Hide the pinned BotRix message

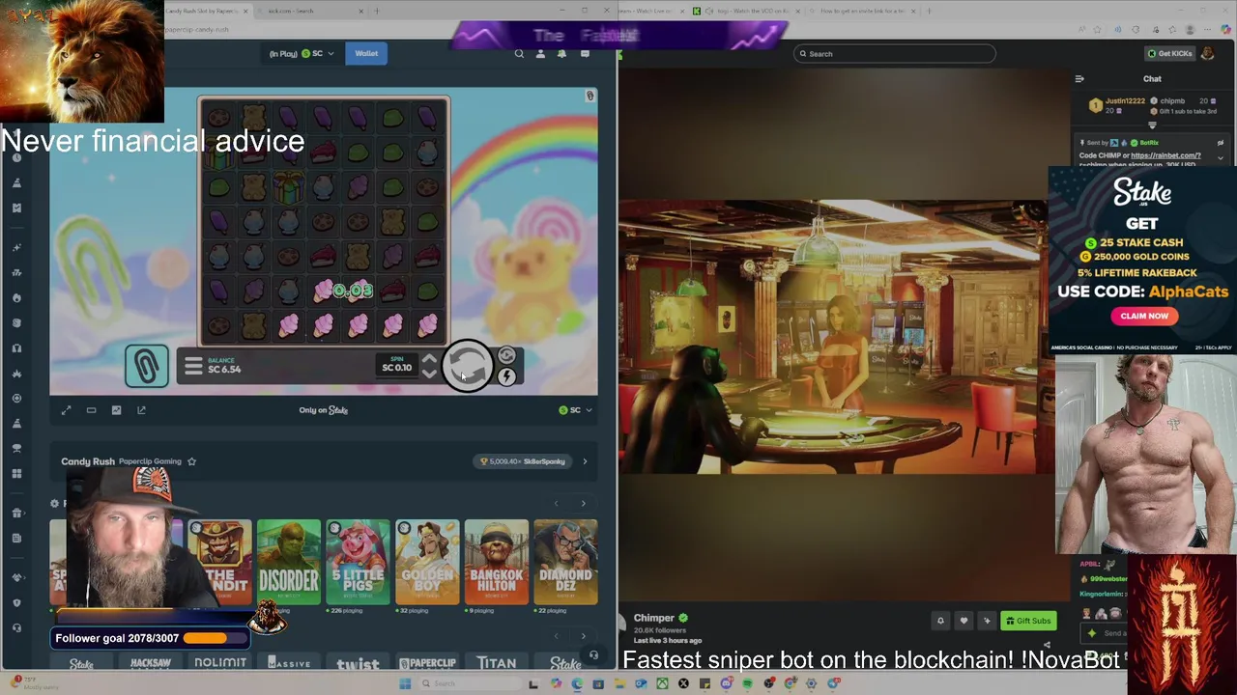(x=1221, y=143)
